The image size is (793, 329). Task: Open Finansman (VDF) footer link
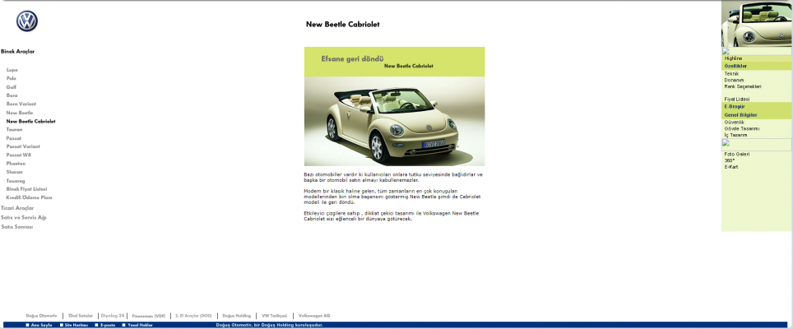click(x=149, y=316)
